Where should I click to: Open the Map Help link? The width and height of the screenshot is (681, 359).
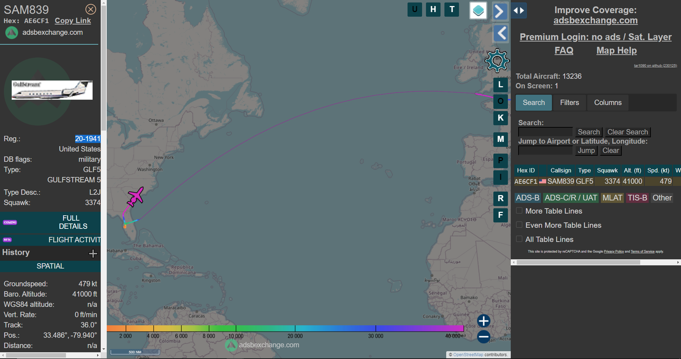tap(616, 50)
